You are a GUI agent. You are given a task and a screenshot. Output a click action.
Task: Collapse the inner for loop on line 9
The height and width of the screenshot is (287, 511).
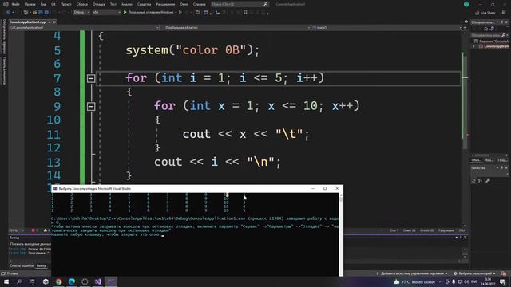pos(91,106)
